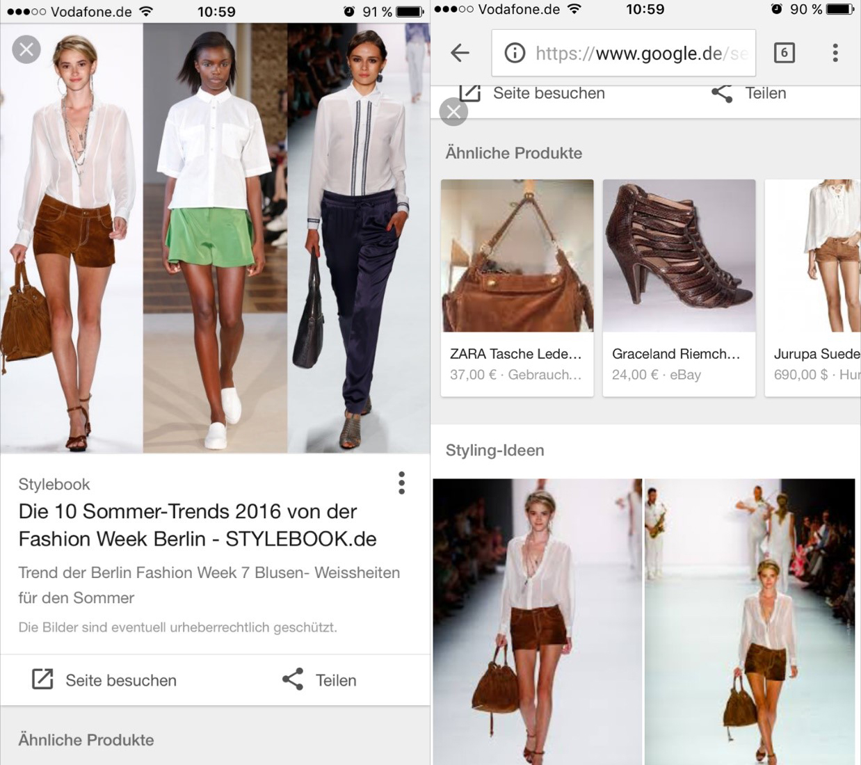
Task: Tap the Stylebook source name label
Action: coord(54,484)
